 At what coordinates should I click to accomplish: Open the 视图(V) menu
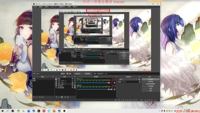pos(46,7)
